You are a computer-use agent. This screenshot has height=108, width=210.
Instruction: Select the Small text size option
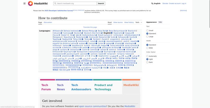147,31
